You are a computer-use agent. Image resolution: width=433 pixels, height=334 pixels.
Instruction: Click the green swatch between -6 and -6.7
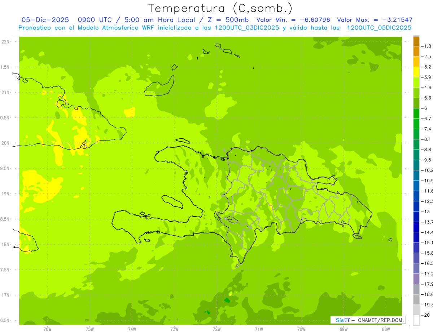416,113
